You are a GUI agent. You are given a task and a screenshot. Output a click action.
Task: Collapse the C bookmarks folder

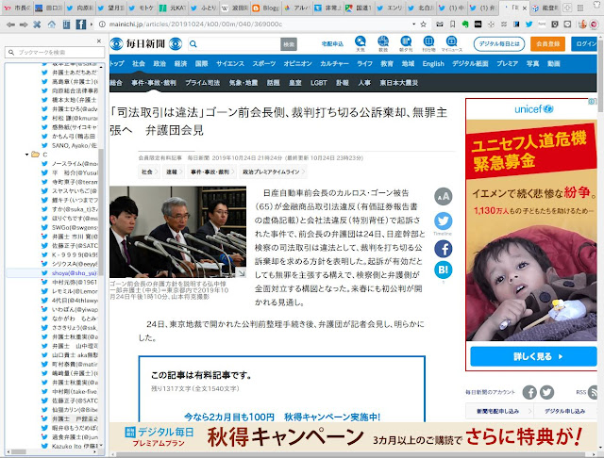click(26, 155)
